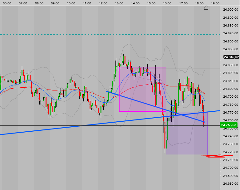Click the 24.800,00 price scale value
This screenshot has width=240, height=190.
(x=231, y=89)
